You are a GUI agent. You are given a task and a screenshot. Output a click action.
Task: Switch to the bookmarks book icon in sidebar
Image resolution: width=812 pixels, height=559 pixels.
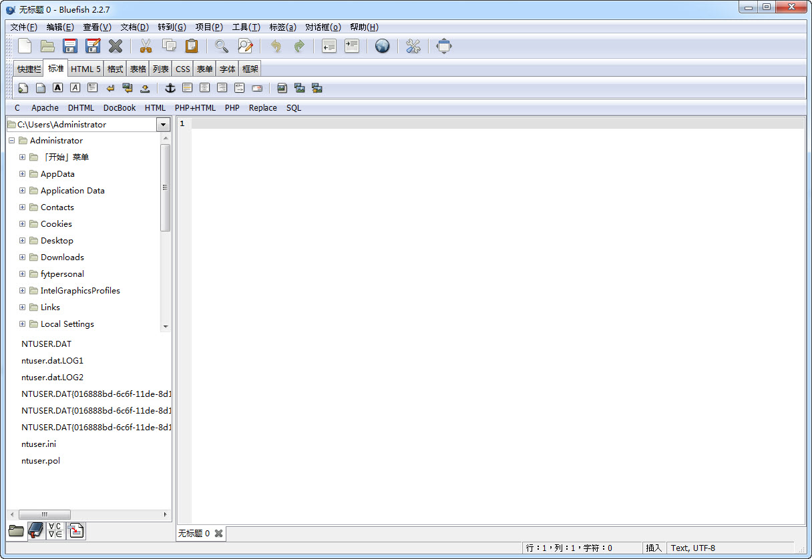(x=36, y=531)
